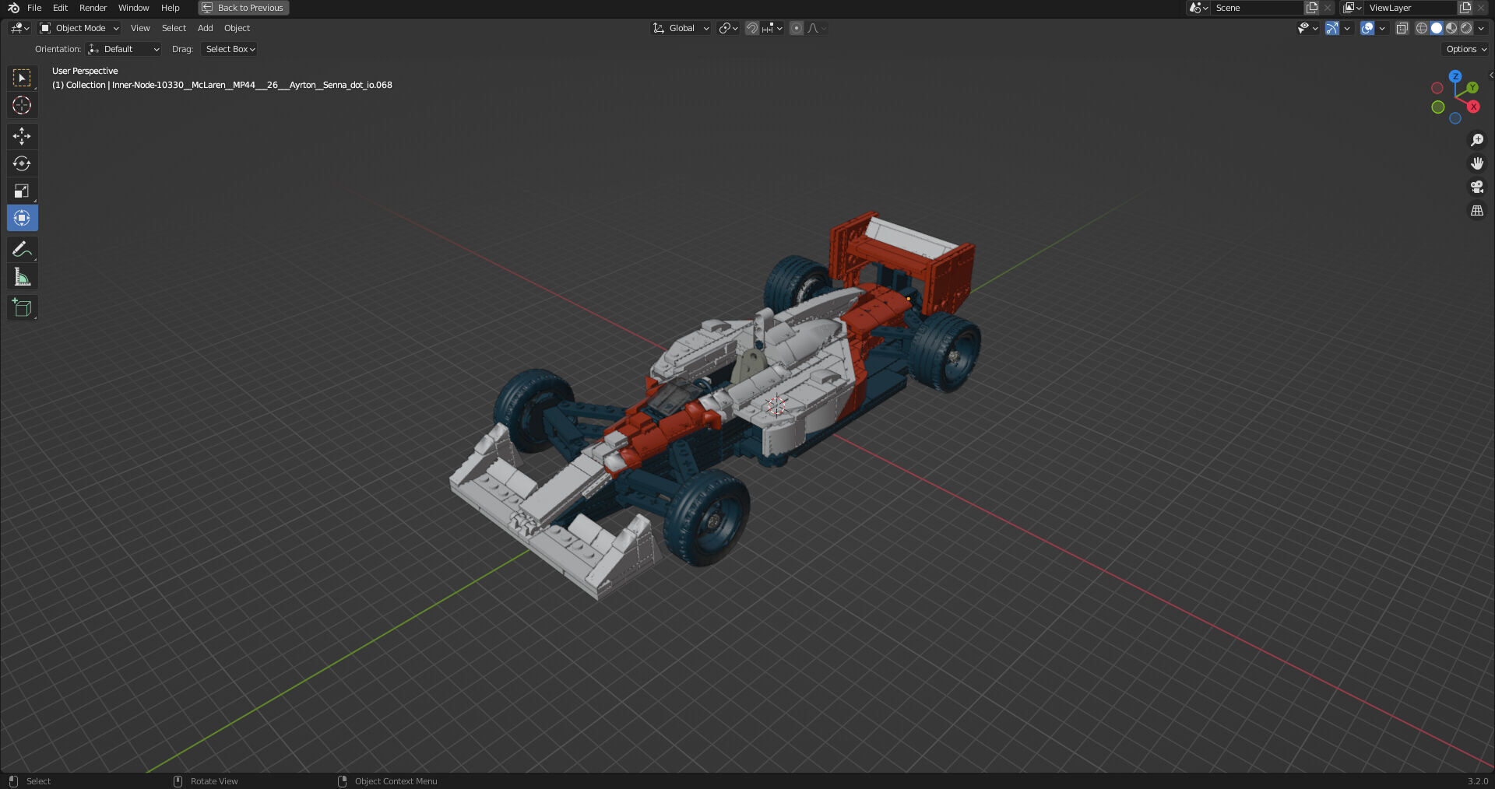Click the ViewLayer name field
This screenshot has width=1495, height=789.
coord(1410,8)
